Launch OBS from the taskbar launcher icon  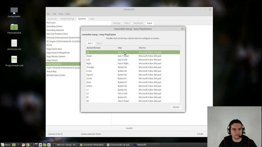click(32, 145)
